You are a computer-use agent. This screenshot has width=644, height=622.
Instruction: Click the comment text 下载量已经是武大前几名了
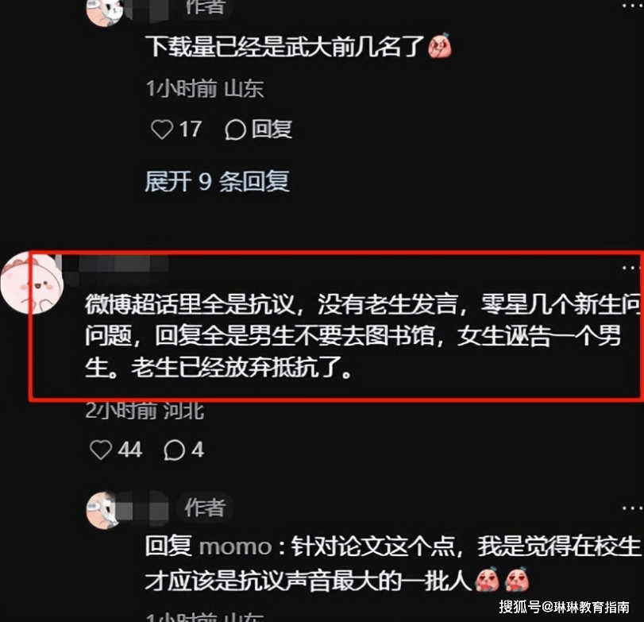click(285, 46)
